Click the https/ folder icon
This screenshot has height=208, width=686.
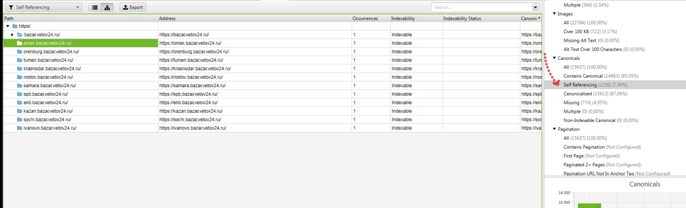[14, 26]
